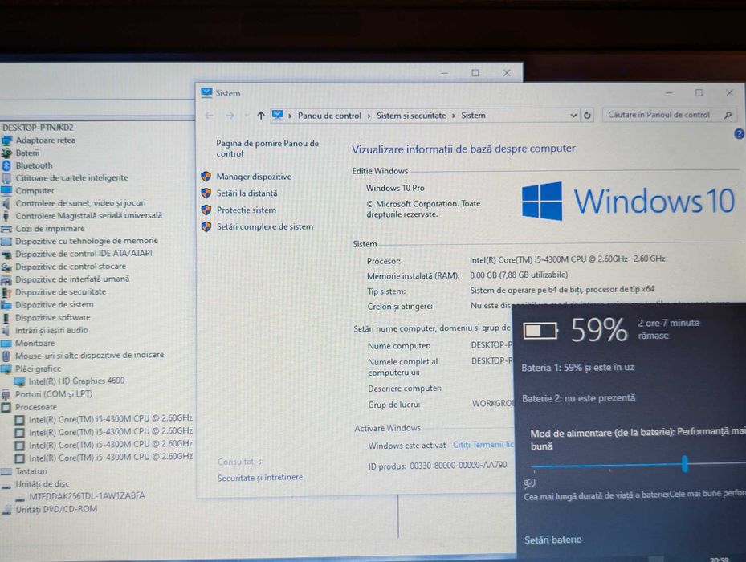The image size is (746, 562).
Task: Click the Setări la distanță shield icon
Action: (x=206, y=193)
